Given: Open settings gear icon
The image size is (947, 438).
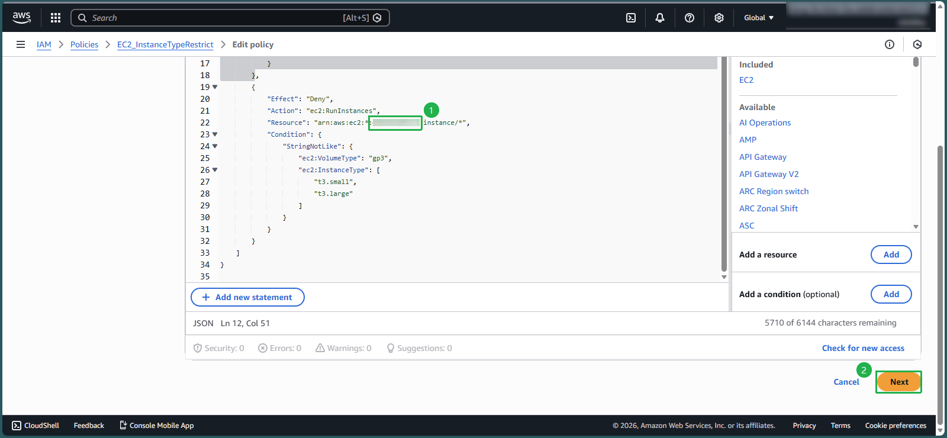Looking at the screenshot, I should (x=719, y=18).
